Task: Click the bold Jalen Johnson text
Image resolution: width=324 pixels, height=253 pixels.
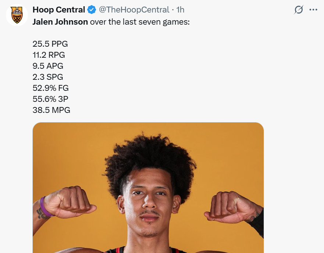Action: coord(60,22)
